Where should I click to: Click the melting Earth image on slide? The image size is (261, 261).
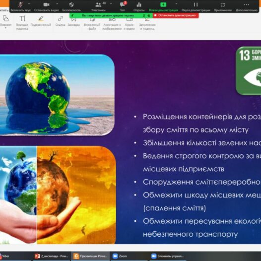(x=57, y=95)
